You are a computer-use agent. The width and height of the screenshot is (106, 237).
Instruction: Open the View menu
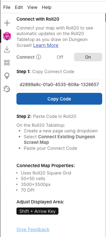(32, 7)
